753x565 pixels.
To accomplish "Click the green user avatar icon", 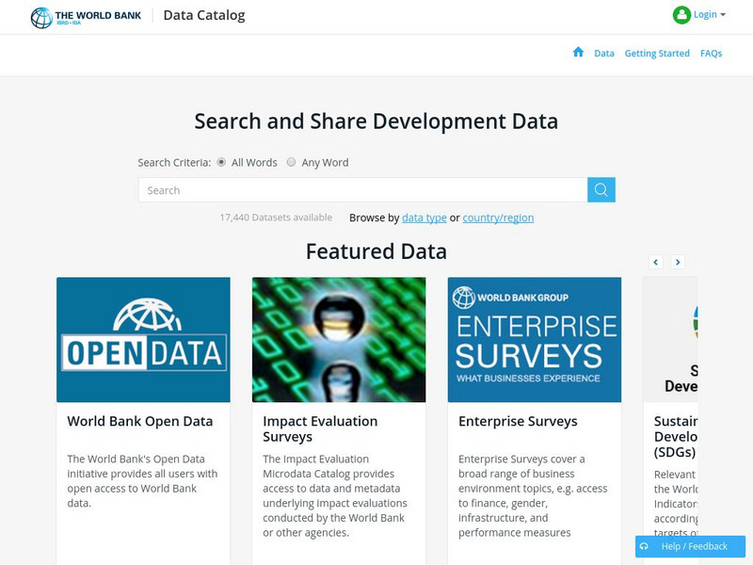I will click(681, 15).
